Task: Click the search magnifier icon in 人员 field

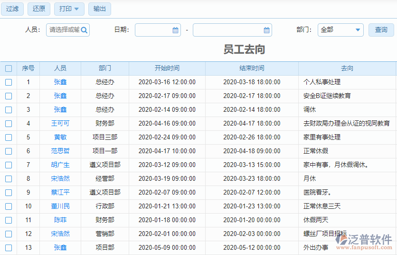Action: 84,30
